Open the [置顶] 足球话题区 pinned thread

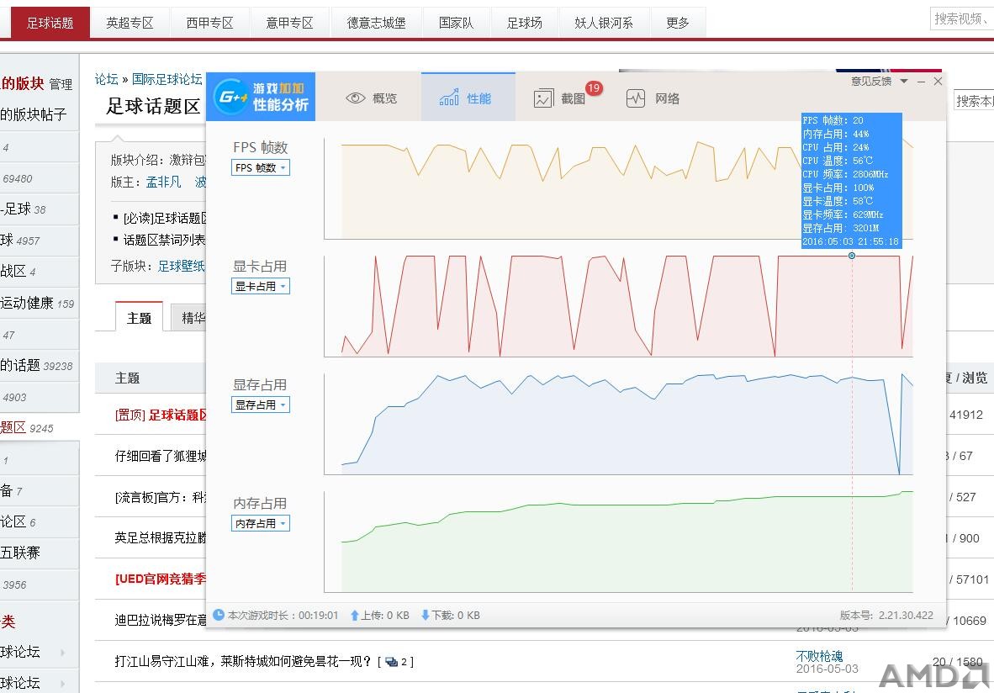point(161,415)
